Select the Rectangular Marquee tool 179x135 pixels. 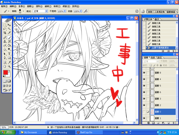click(5, 25)
